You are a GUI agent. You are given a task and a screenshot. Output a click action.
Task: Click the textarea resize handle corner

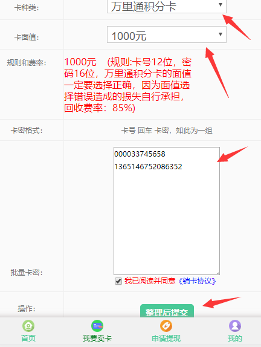point(218,273)
